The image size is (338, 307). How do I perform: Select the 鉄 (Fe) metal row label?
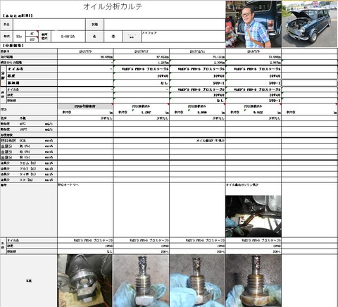tap(28, 146)
